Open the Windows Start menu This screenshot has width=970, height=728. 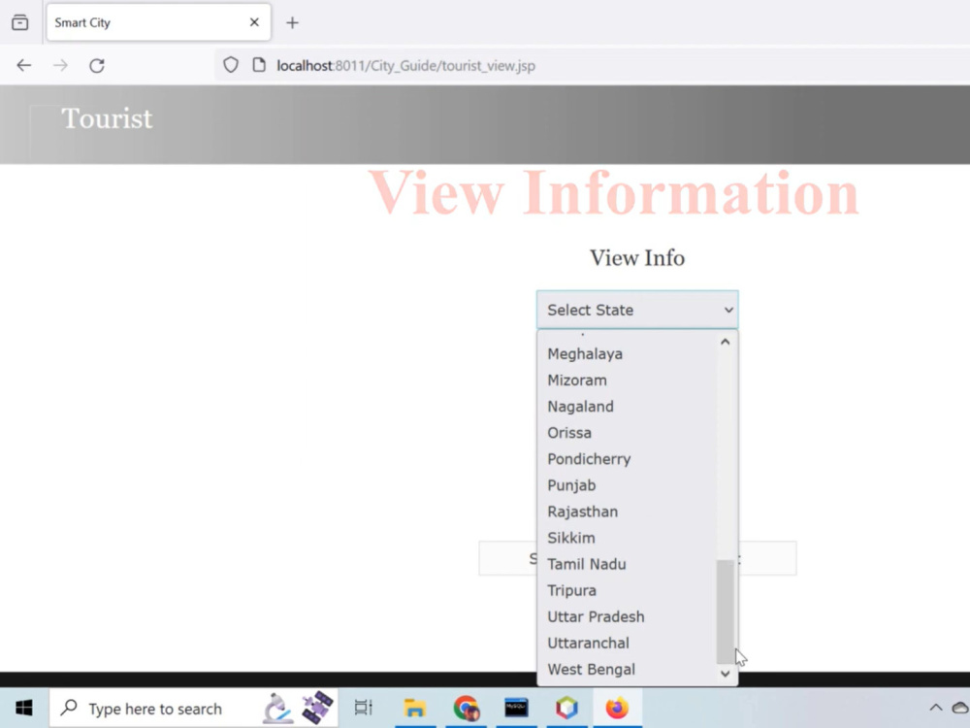coord(24,708)
